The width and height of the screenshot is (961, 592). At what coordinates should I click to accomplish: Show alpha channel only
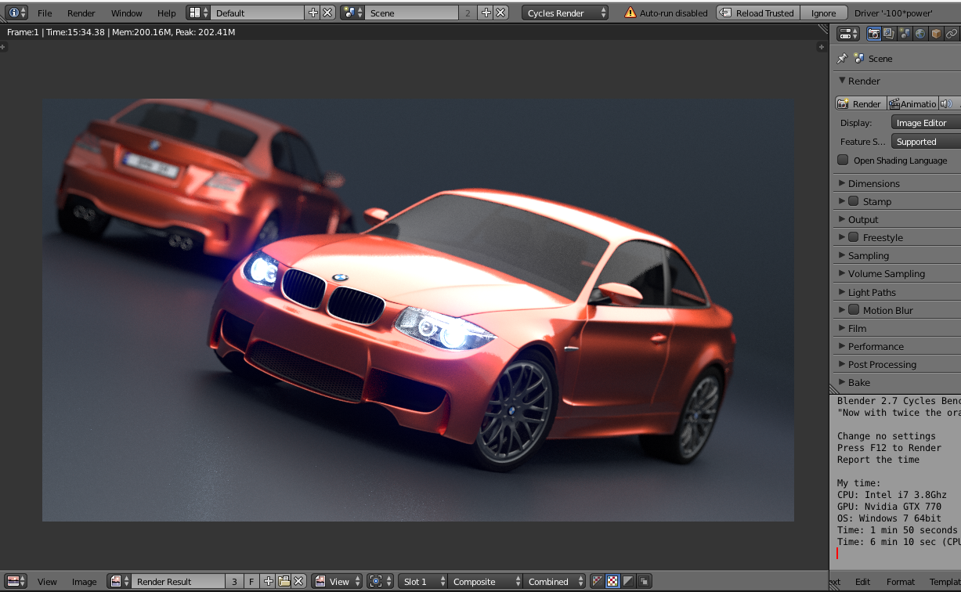point(628,581)
